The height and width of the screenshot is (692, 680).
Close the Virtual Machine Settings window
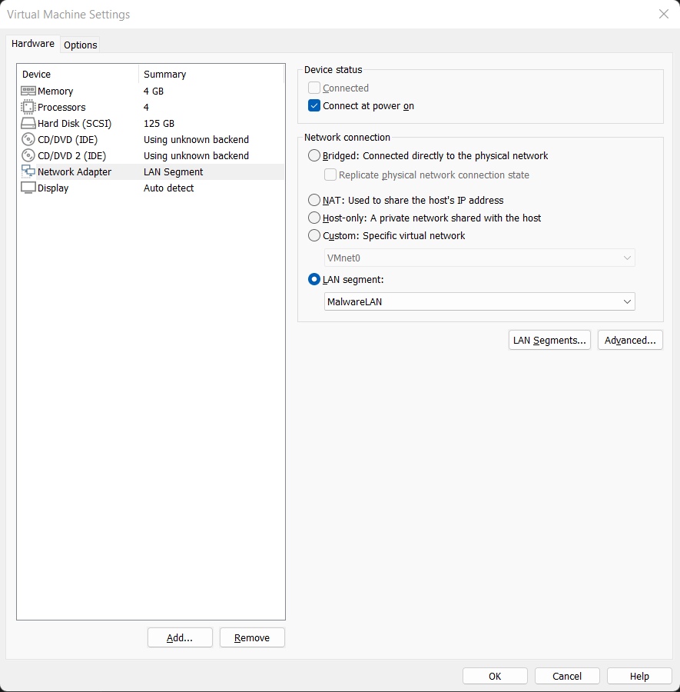pos(664,14)
